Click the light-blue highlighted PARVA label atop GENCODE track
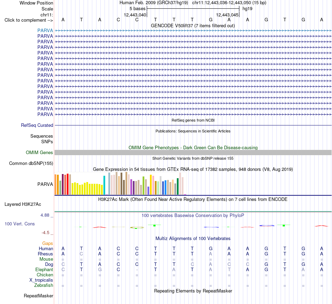This screenshot has height=304, width=332. 45,30
